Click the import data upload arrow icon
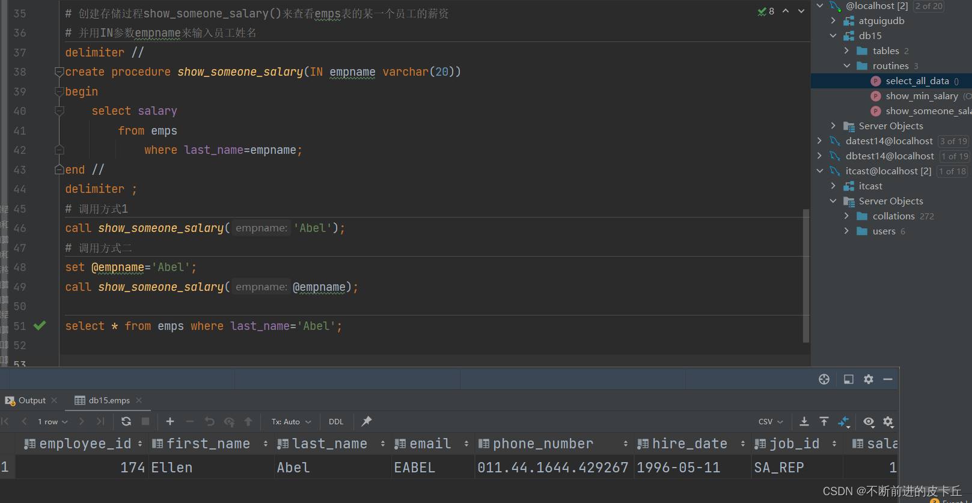Viewport: 972px width, 503px height. tap(824, 421)
